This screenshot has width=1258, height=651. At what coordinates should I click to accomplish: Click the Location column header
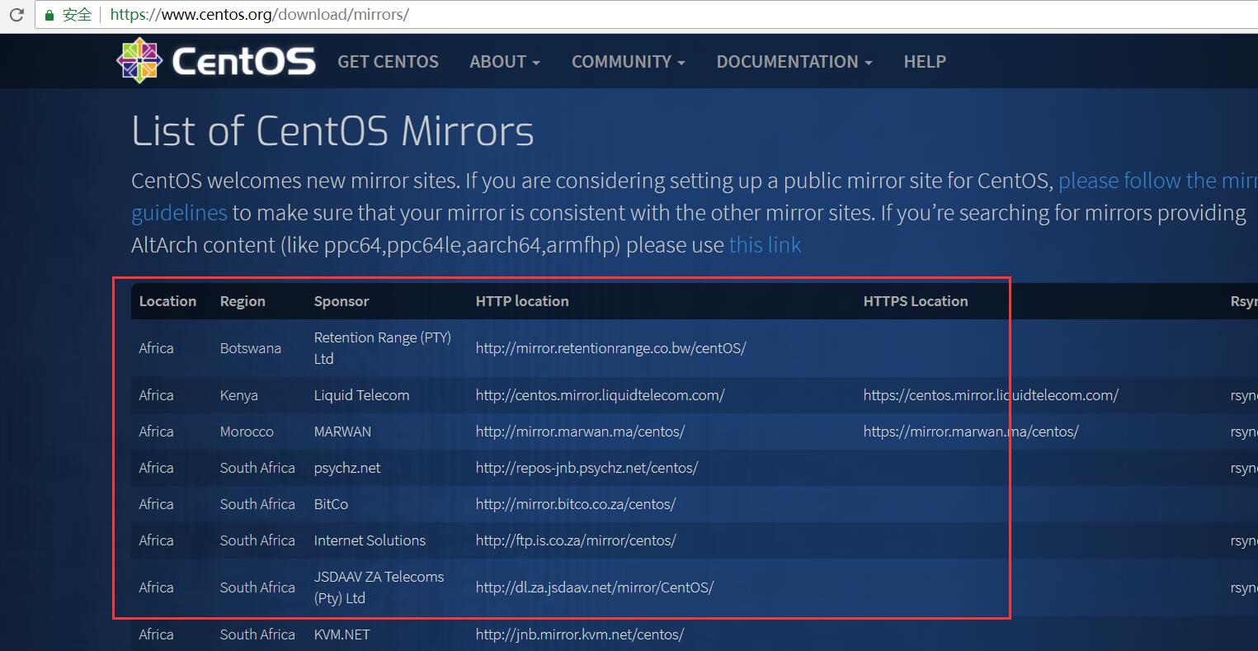[167, 301]
